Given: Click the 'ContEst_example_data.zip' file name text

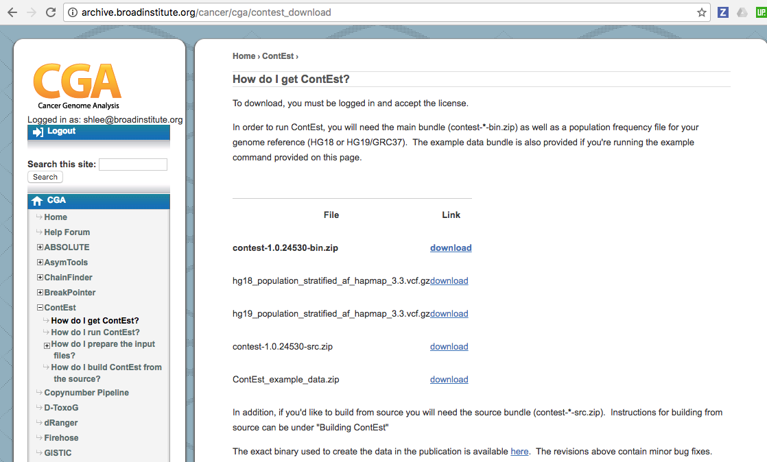Looking at the screenshot, I should tap(285, 379).
